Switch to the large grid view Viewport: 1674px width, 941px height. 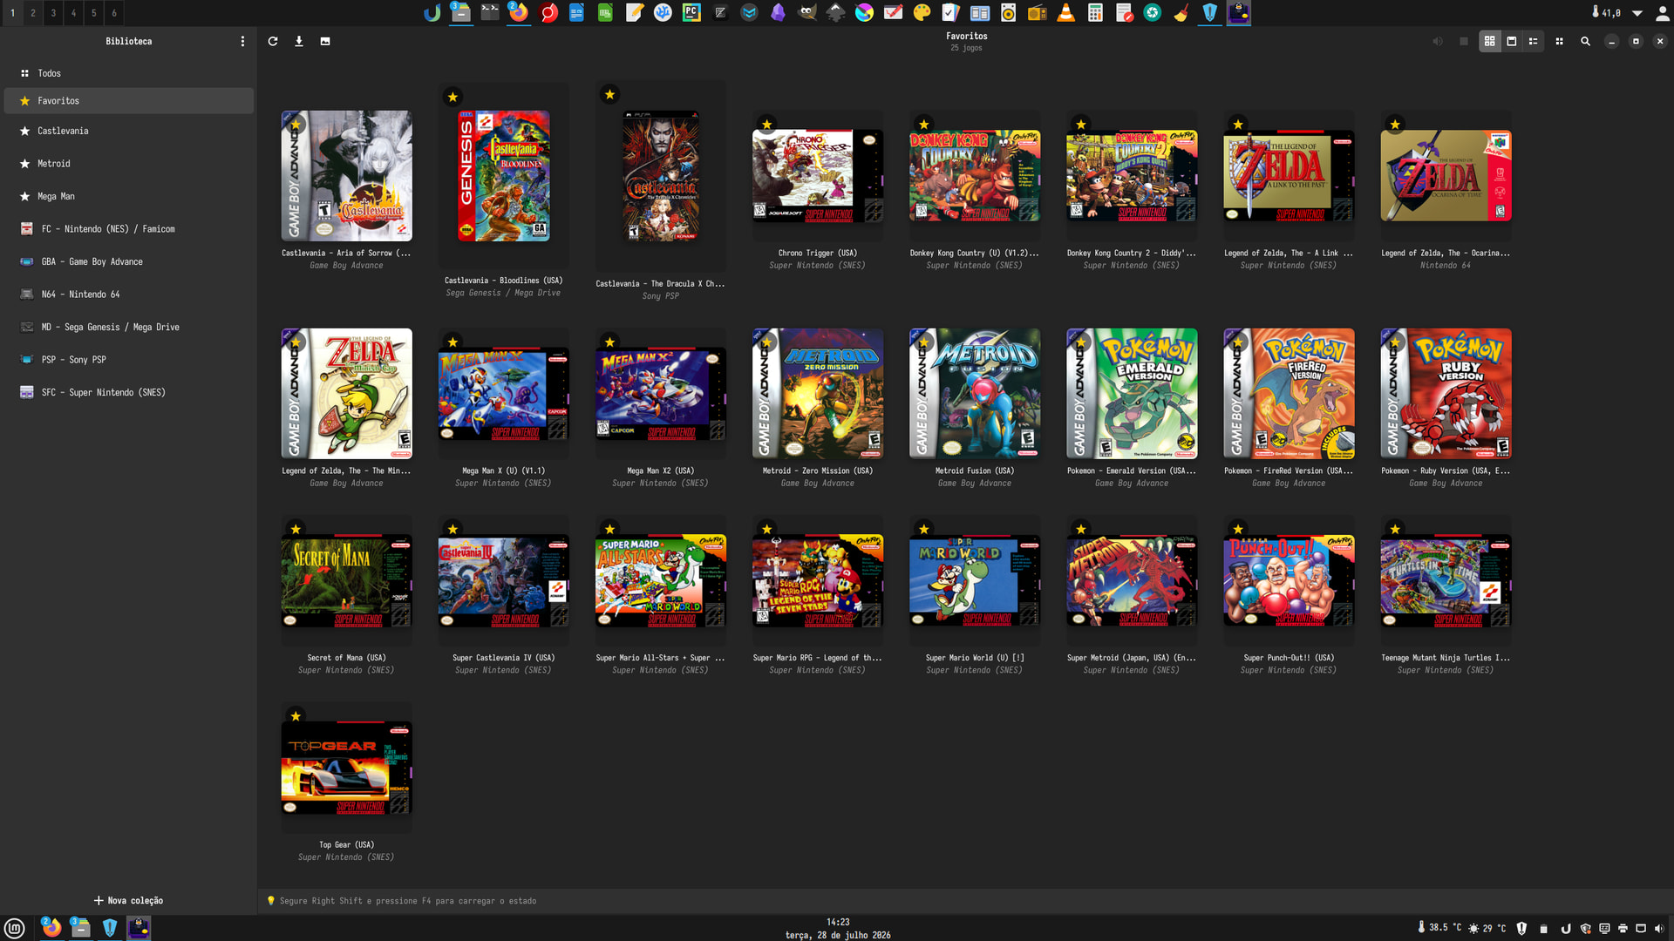tap(1489, 41)
